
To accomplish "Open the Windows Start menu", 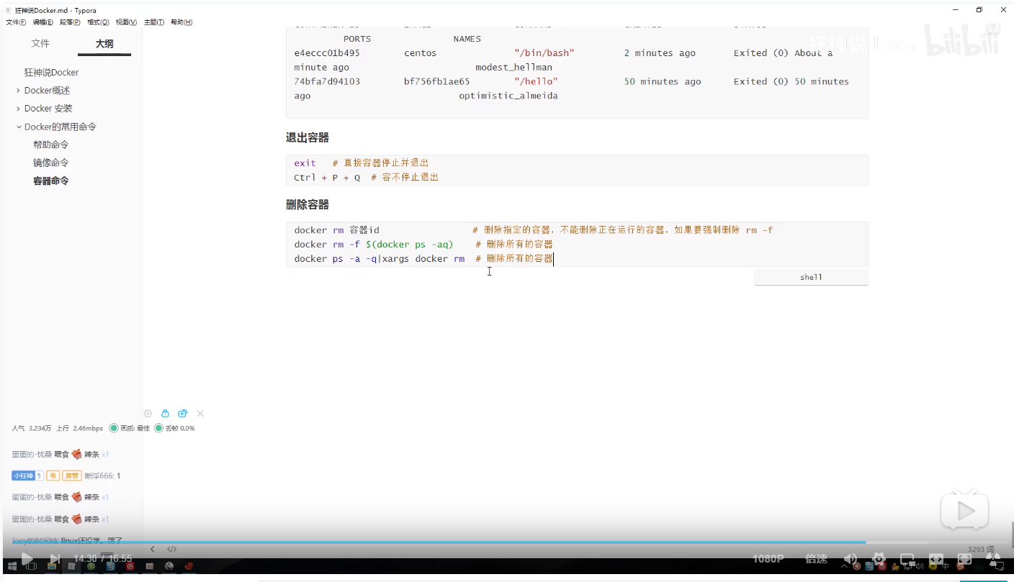I will (12, 566).
